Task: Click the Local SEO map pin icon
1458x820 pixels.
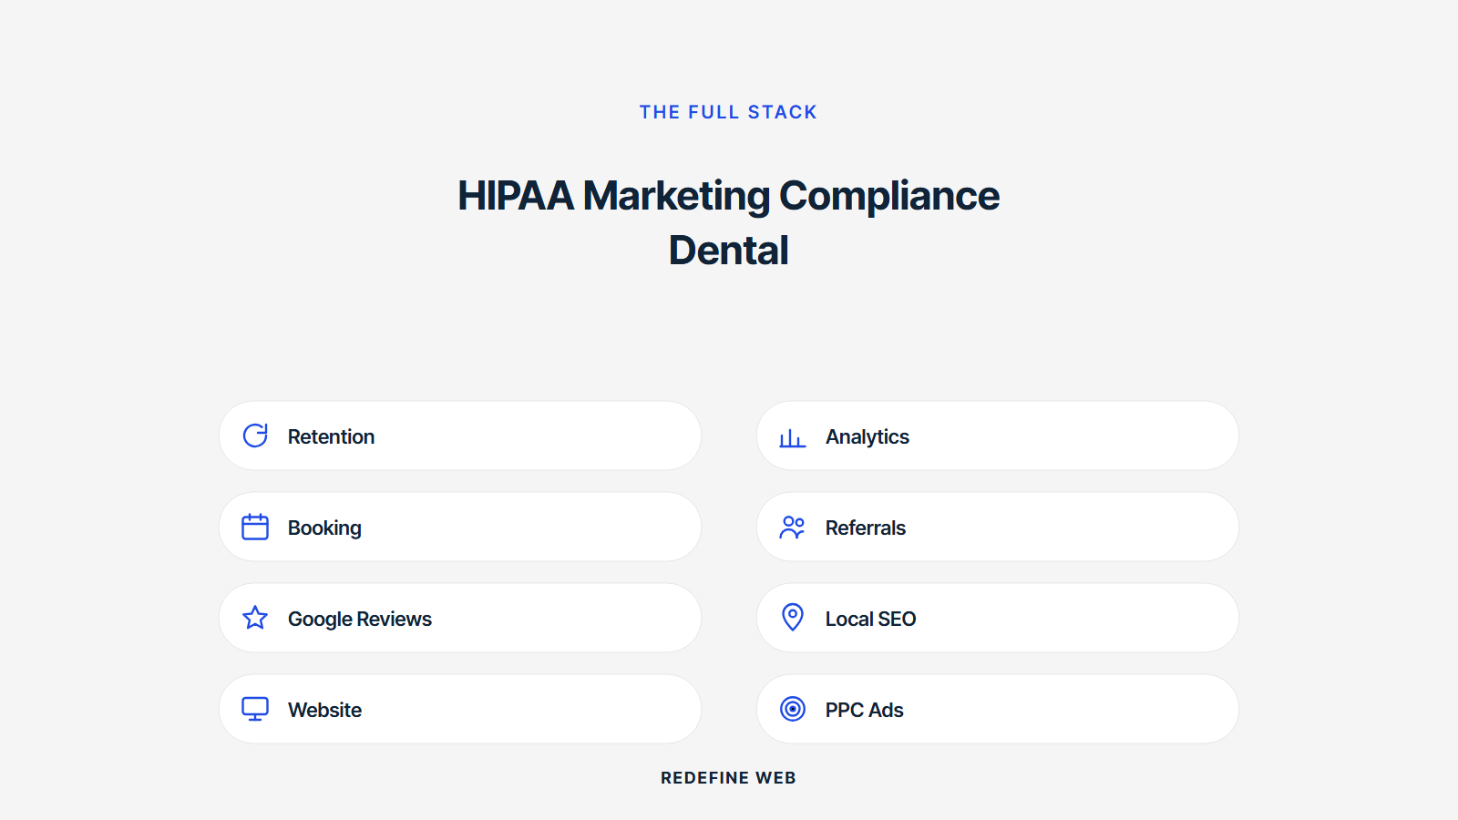Action: (793, 617)
